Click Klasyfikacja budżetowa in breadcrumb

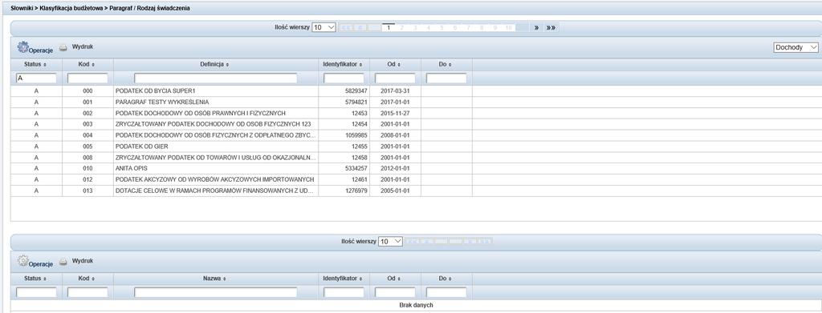(71, 8)
